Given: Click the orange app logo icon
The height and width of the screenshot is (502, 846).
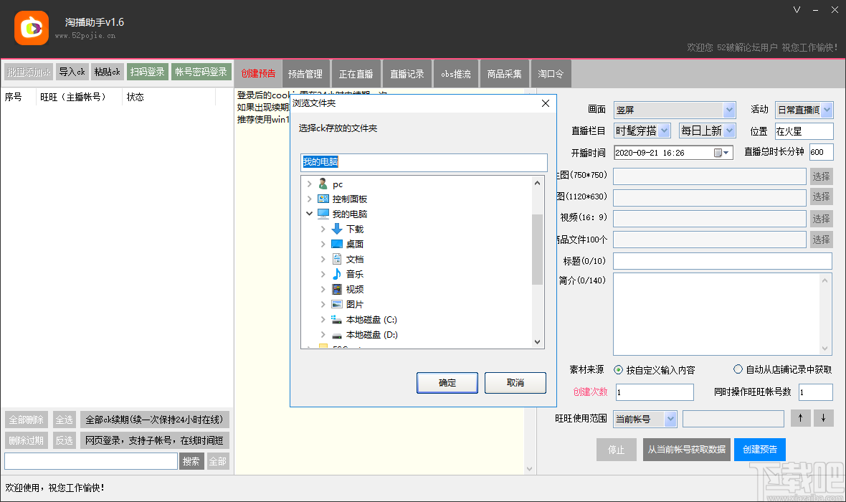Looking at the screenshot, I should tap(32, 27).
